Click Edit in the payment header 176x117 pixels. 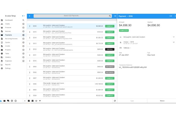[171, 16]
